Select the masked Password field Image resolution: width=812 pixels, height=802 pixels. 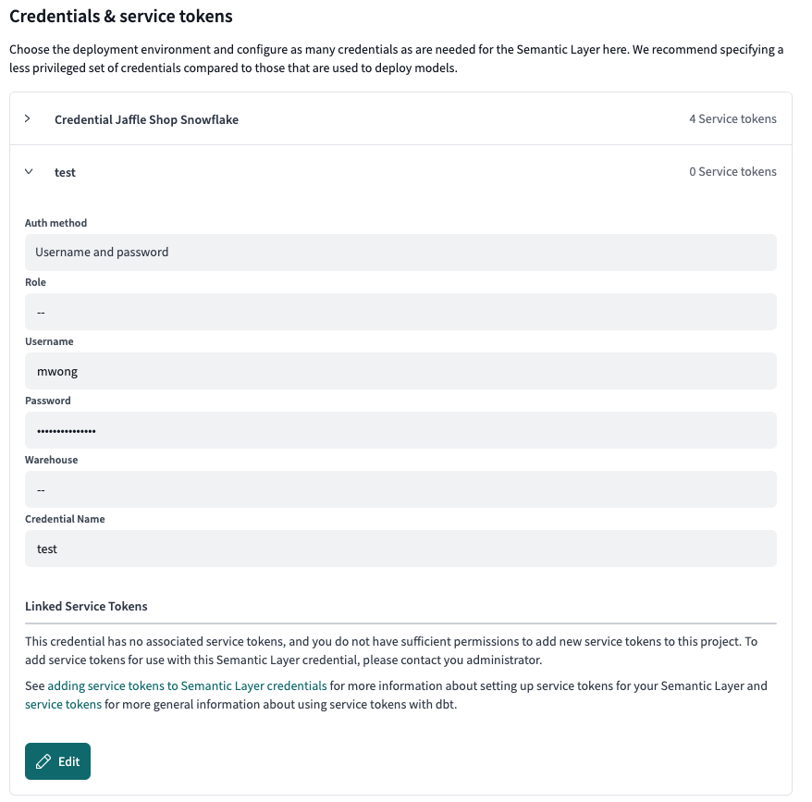[400, 429]
